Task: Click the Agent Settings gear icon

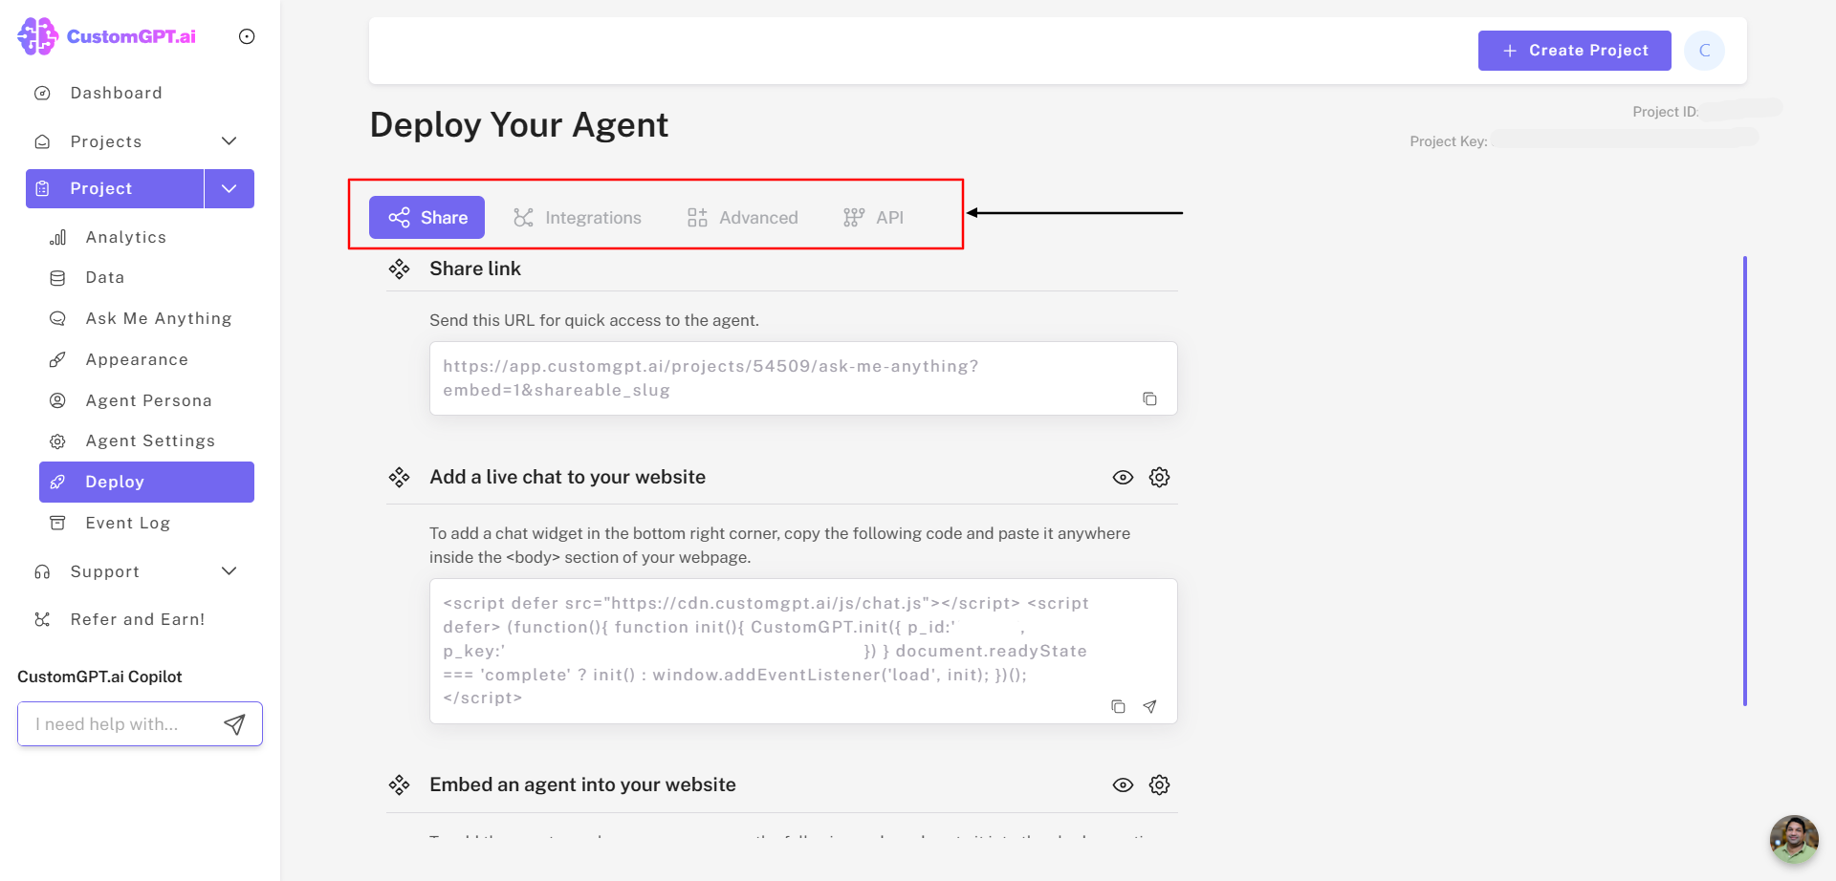Action: point(57,441)
